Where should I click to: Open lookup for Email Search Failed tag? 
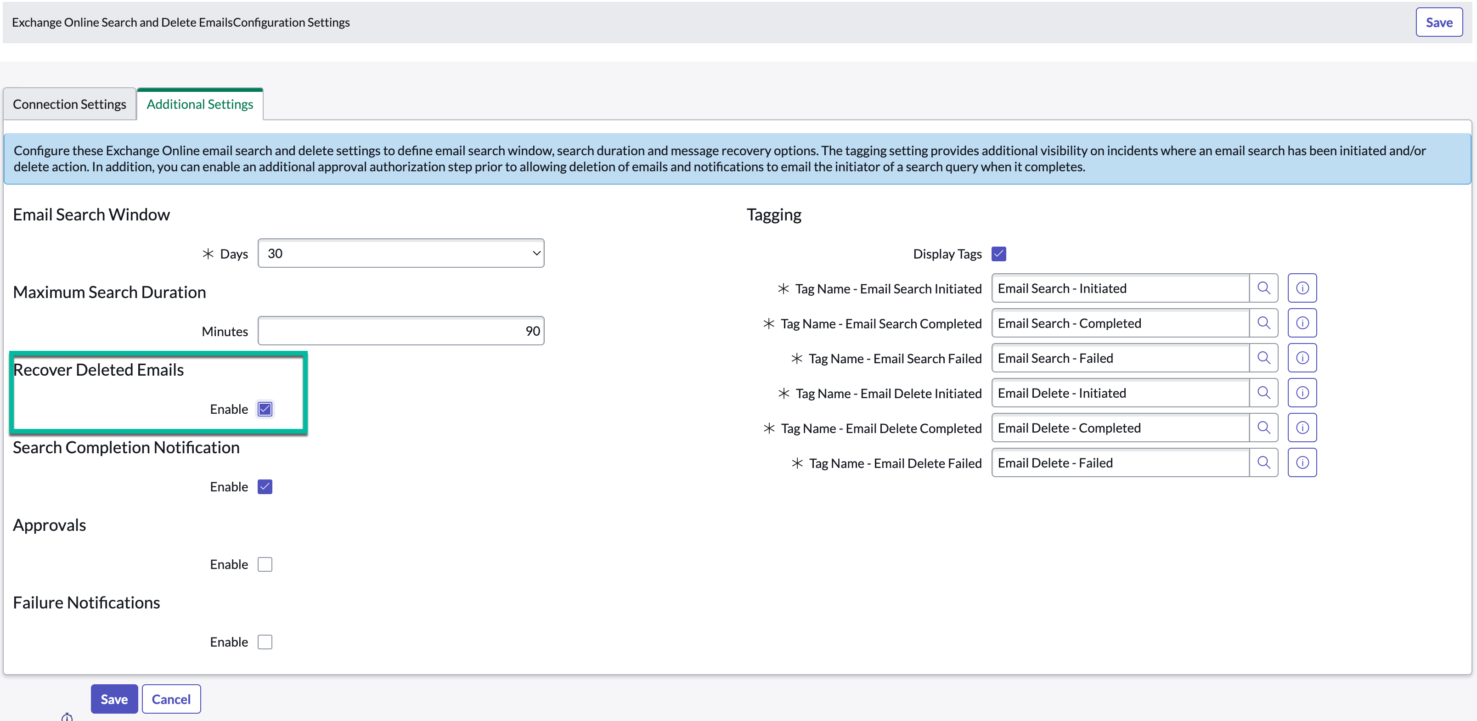(x=1264, y=358)
